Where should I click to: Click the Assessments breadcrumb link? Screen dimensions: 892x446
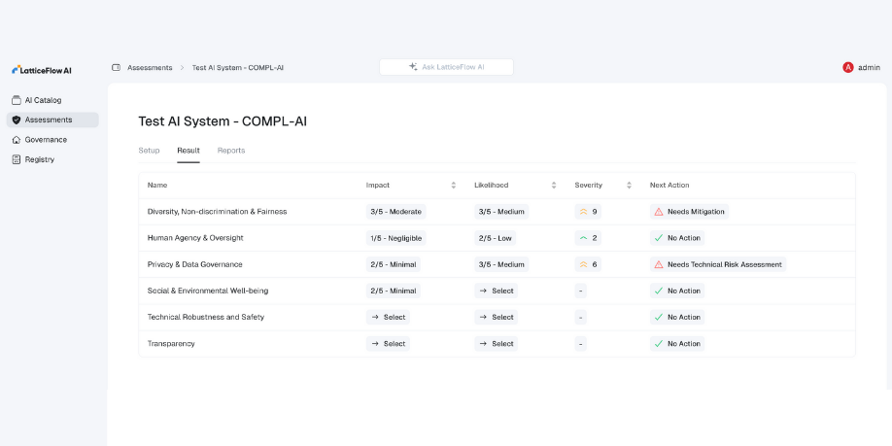(x=150, y=67)
